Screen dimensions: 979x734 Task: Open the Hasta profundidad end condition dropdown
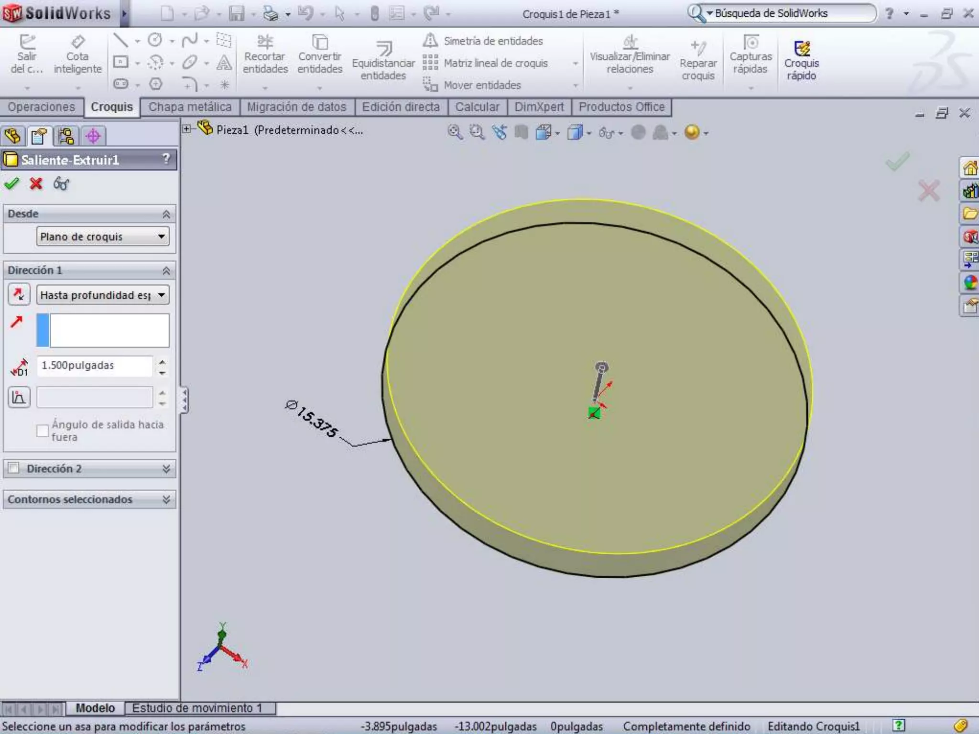tap(103, 295)
